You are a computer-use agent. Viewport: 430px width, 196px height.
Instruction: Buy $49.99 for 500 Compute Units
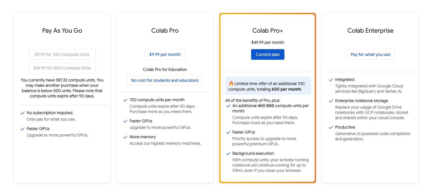pos(62,68)
